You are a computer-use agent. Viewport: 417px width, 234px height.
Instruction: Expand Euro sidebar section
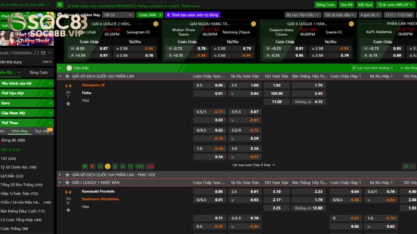(x=27, y=103)
